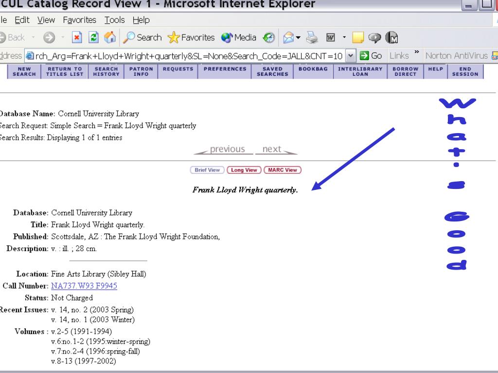Open the Favorites menu

(79, 20)
